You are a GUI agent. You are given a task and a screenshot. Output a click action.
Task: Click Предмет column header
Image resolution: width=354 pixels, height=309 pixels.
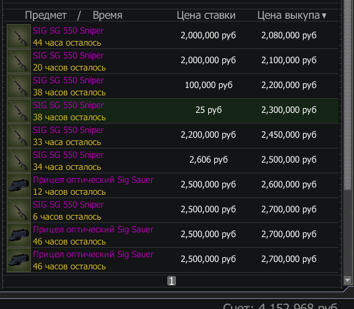point(46,15)
